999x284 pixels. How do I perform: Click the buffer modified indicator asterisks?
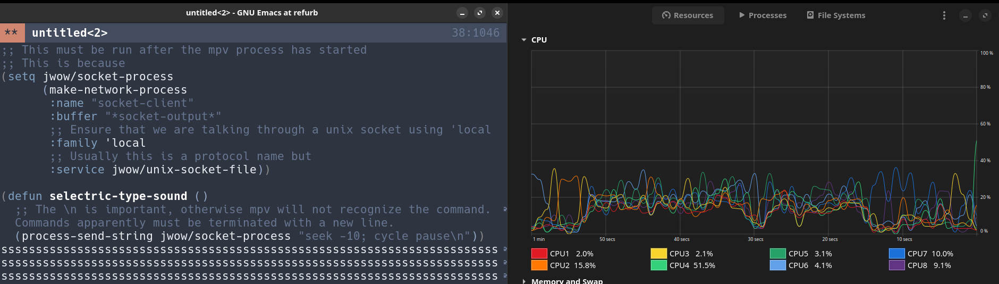(x=11, y=33)
